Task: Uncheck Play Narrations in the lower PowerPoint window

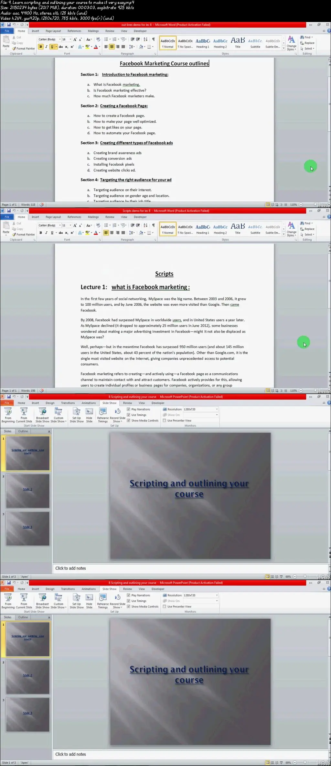Action: click(128, 595)
